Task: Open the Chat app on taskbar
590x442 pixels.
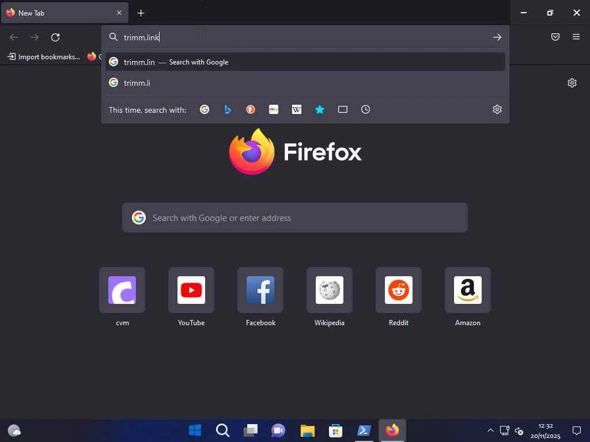Action: 278,430
